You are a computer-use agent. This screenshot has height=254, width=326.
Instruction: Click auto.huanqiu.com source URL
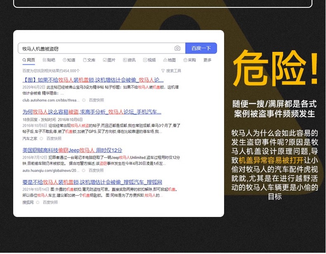coord(51,170)
